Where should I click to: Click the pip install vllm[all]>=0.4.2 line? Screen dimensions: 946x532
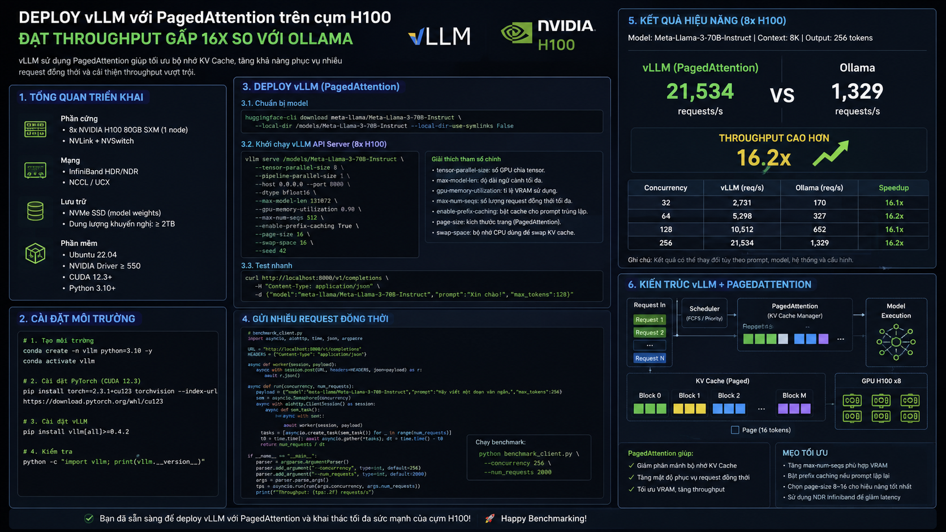(x=76, y=432)
